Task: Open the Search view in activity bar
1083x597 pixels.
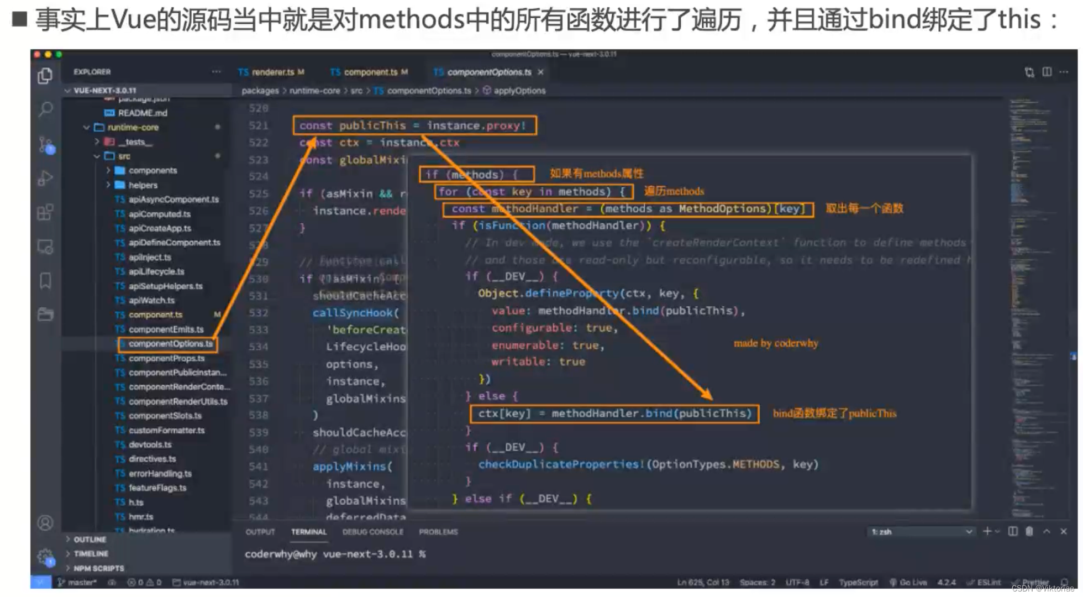Action: pyautogui.click(x=45, y=110)
